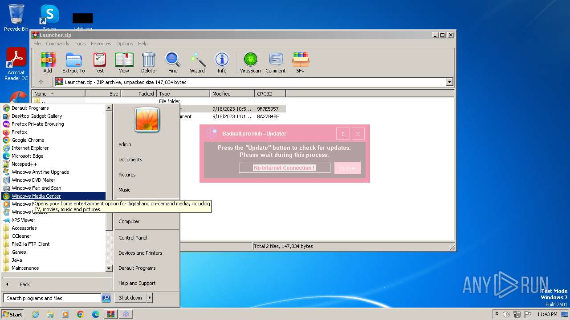Launch Microsoft Edge from the taskbar
Screen dimensions: 570x320
tap(96, 314)
